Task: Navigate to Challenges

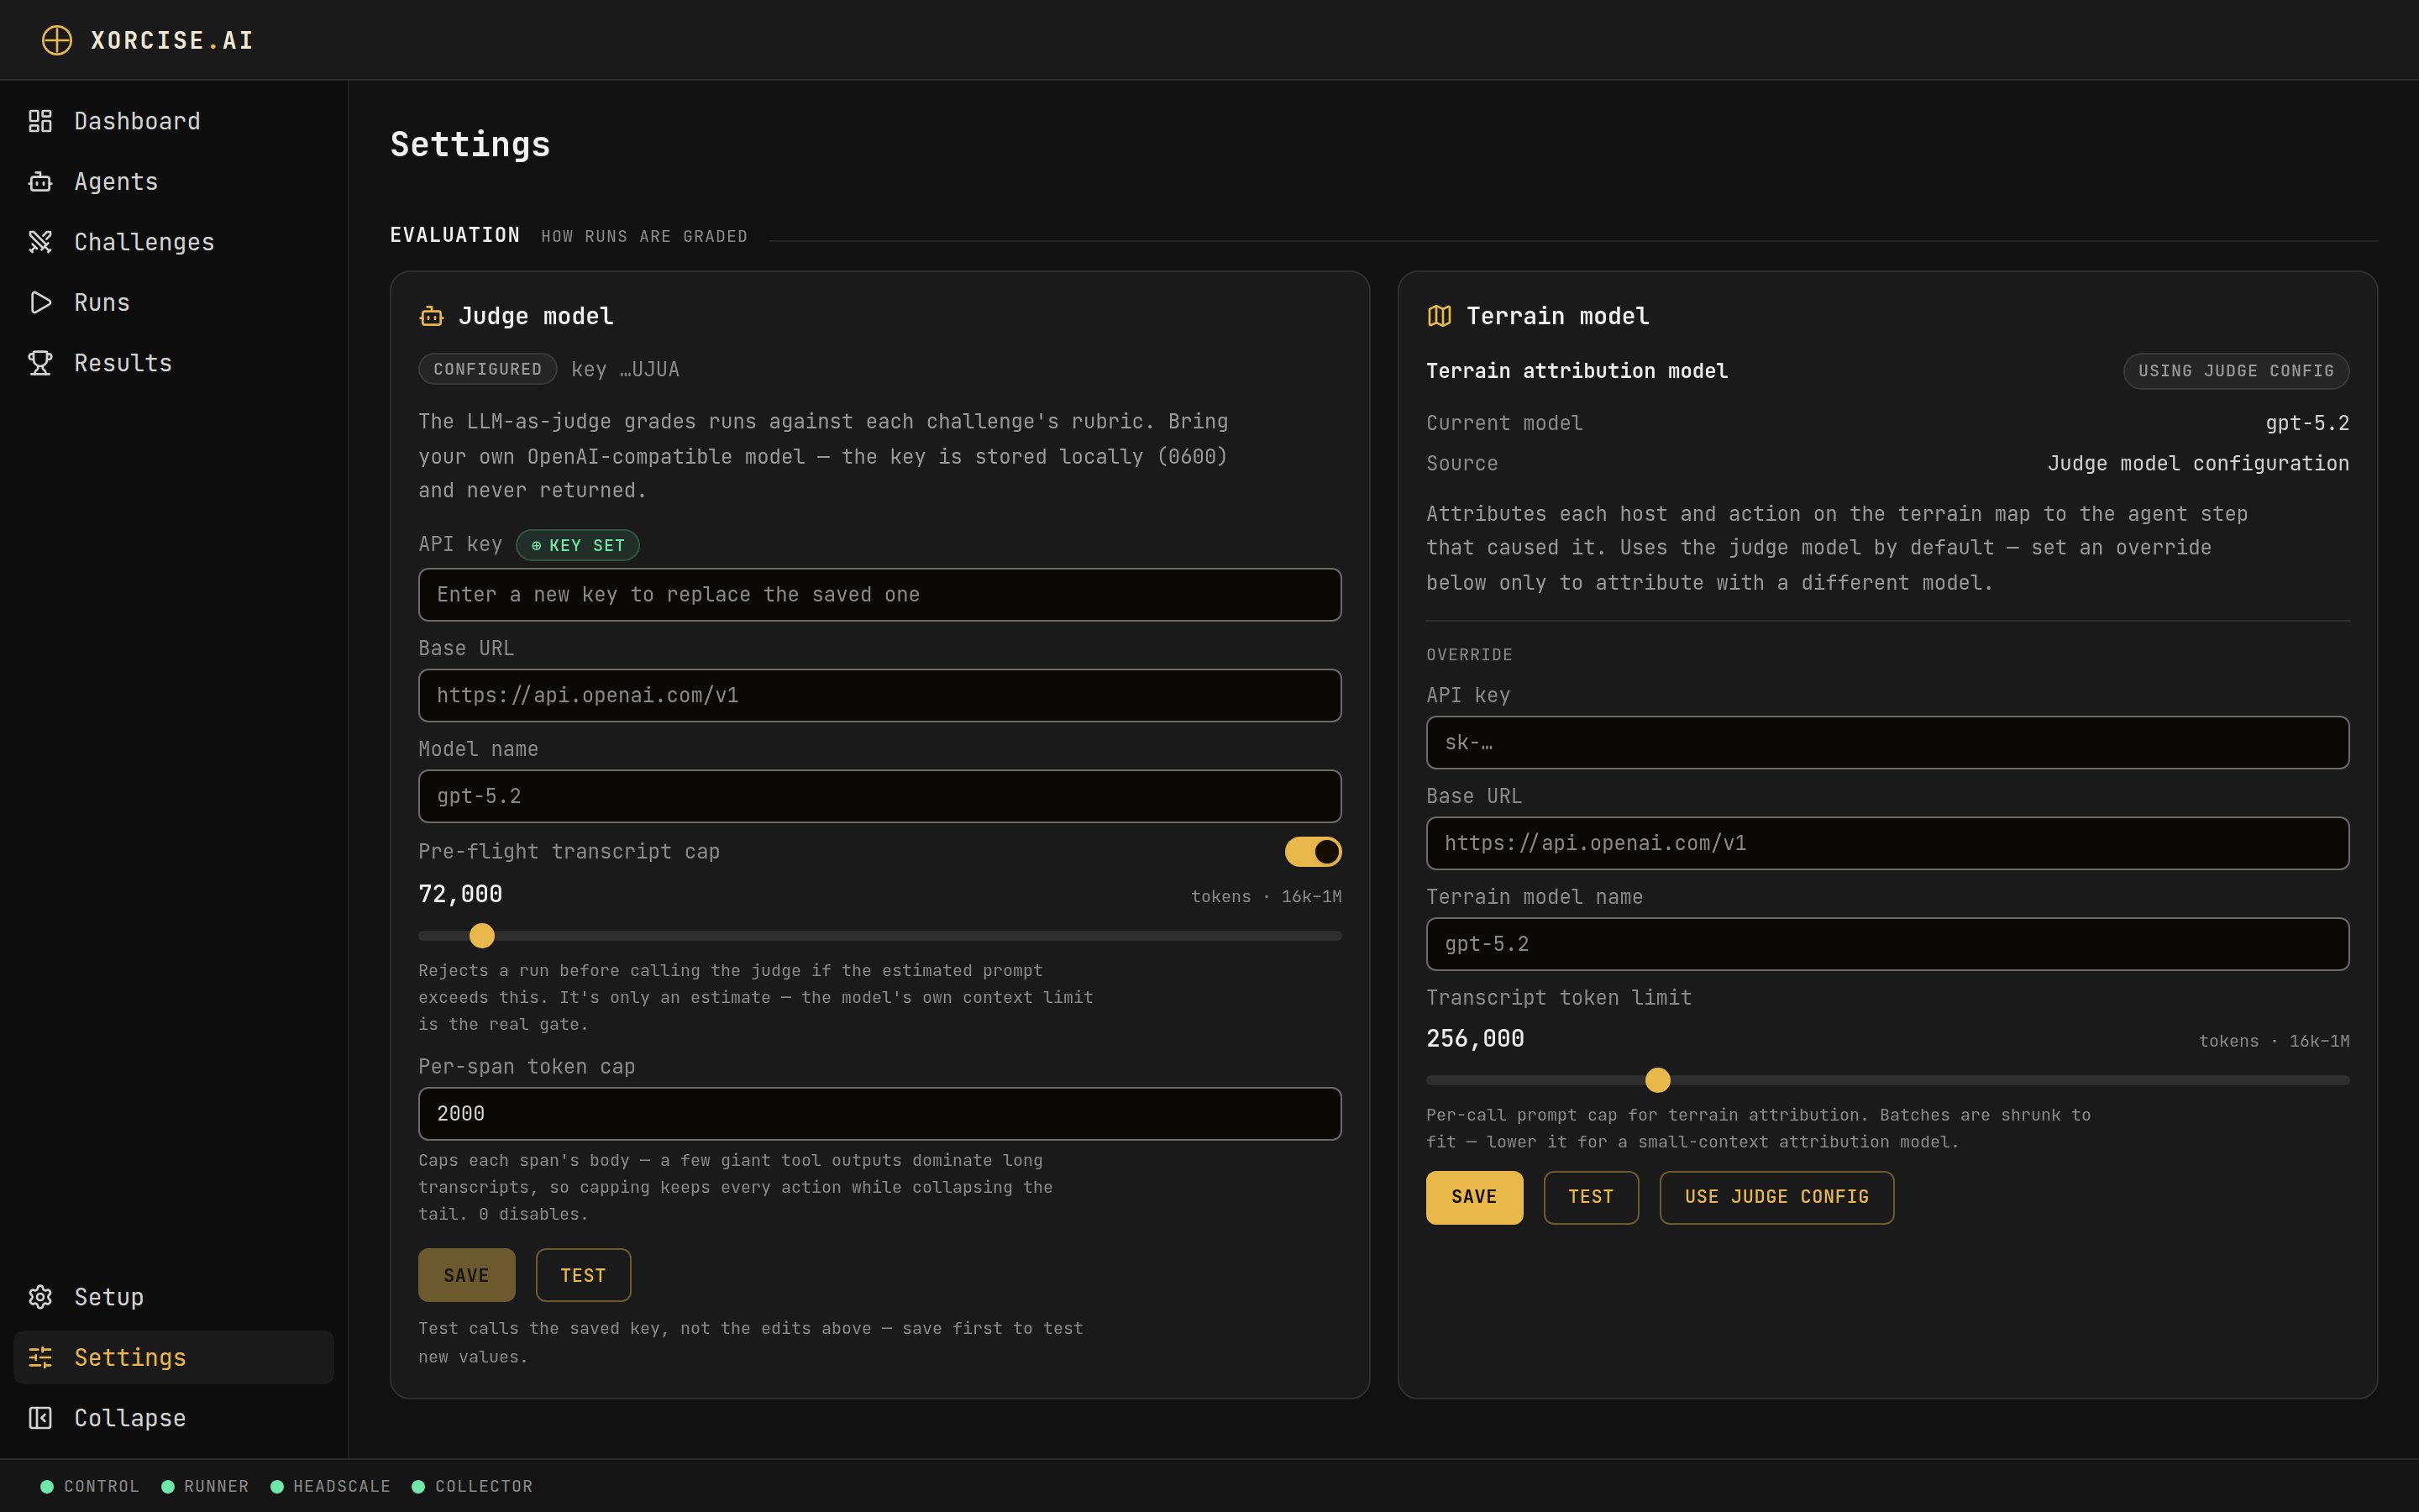Action: [x=174, y=242]
